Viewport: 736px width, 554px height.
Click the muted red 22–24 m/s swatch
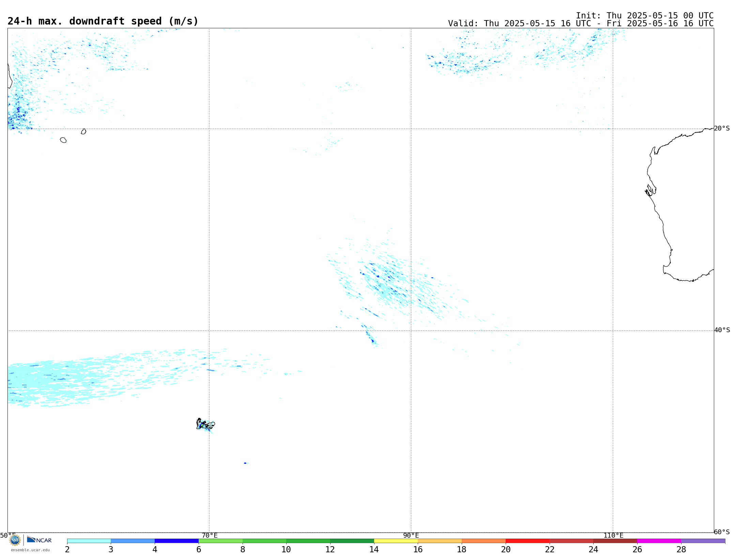click(x=571, y=541)
